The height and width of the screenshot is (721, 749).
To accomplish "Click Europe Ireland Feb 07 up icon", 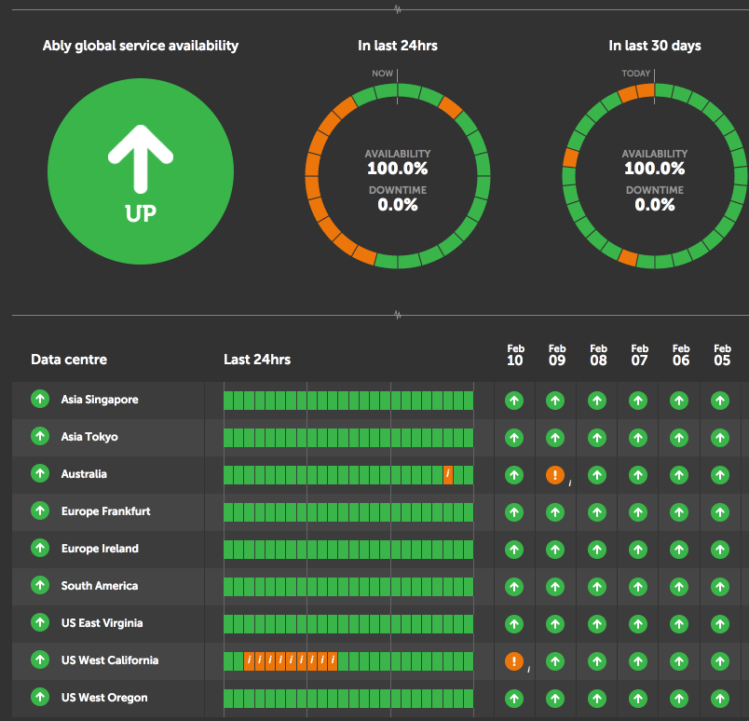I will point(638,550).
